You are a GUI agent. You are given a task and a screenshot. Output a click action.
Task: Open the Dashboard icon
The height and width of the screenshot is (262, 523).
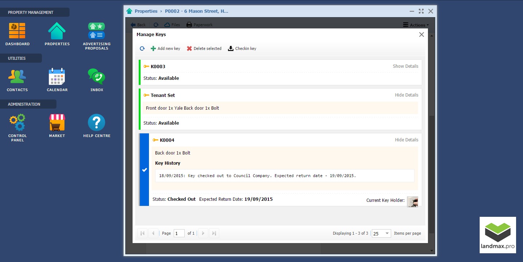coord(17,31)
